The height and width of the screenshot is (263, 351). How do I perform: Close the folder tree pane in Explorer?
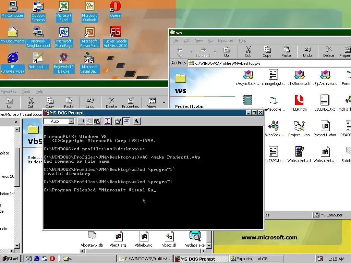tap(16, 122)
